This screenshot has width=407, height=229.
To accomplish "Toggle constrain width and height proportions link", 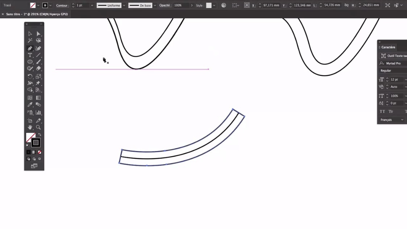I will [x=346, y=5].
